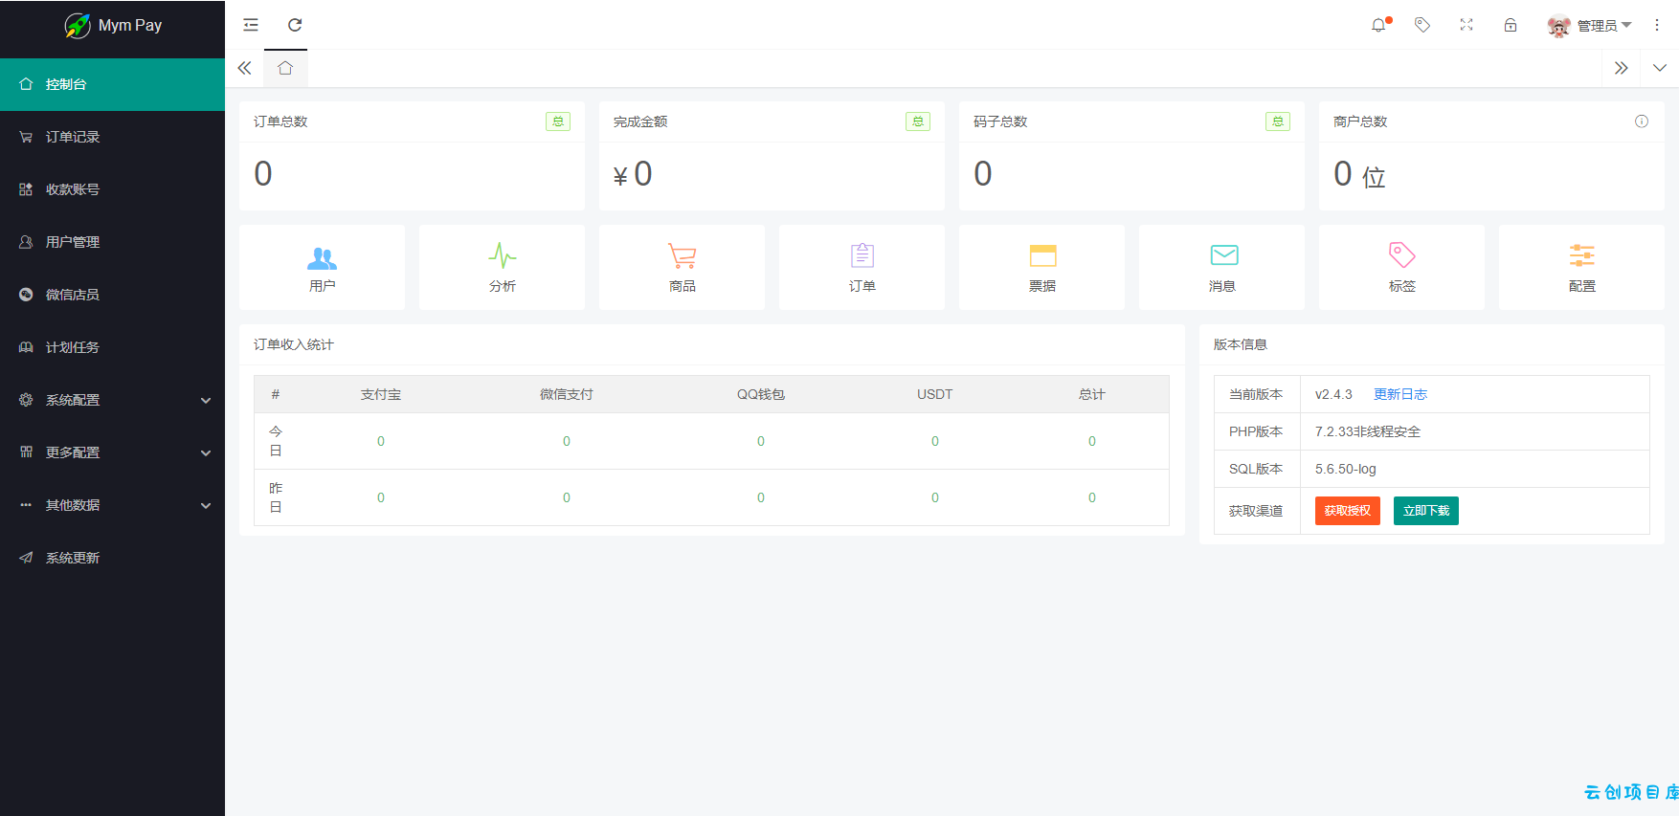Open the 管理员 account dropdown
1679x816 pixels.
[1604, 26]
